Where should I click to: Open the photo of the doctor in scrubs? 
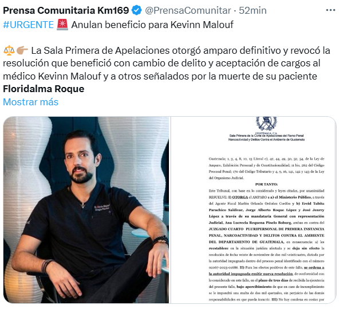86,210
